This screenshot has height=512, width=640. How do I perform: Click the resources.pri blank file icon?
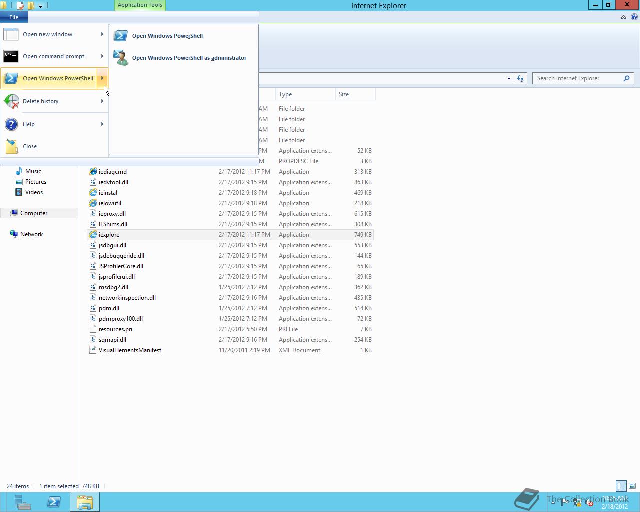click(x=93, y=329)
